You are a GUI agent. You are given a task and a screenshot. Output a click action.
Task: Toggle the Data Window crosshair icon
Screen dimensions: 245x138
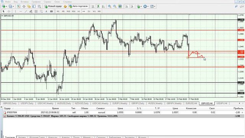coord(24,7)
